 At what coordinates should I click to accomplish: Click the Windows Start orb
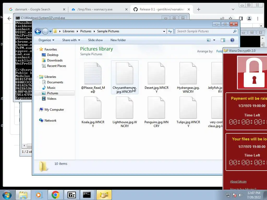[7, 195]
